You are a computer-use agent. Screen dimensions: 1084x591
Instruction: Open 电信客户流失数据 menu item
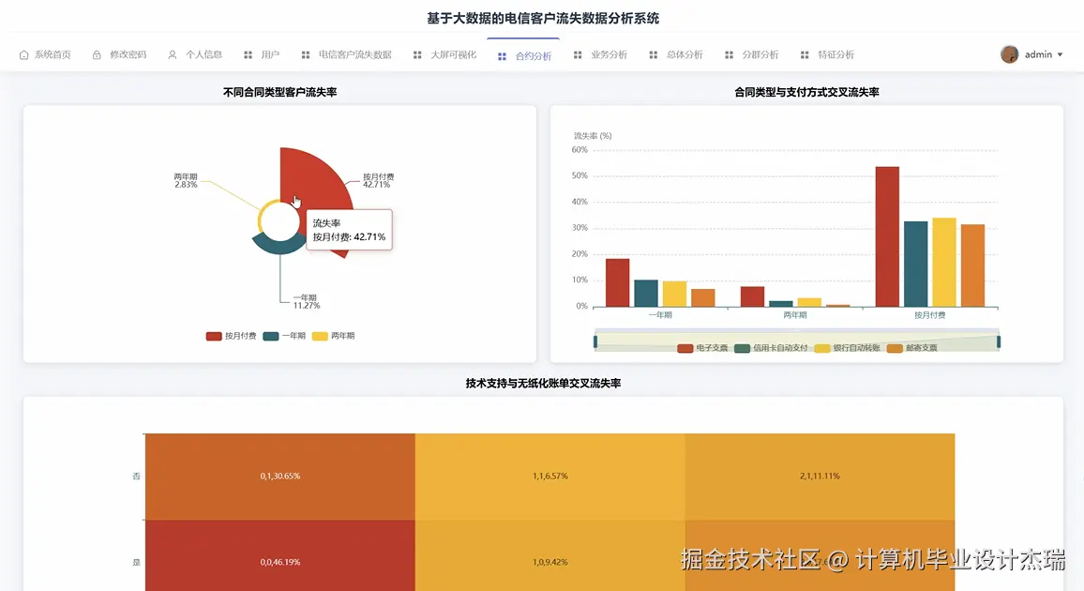tap(354, 54)
